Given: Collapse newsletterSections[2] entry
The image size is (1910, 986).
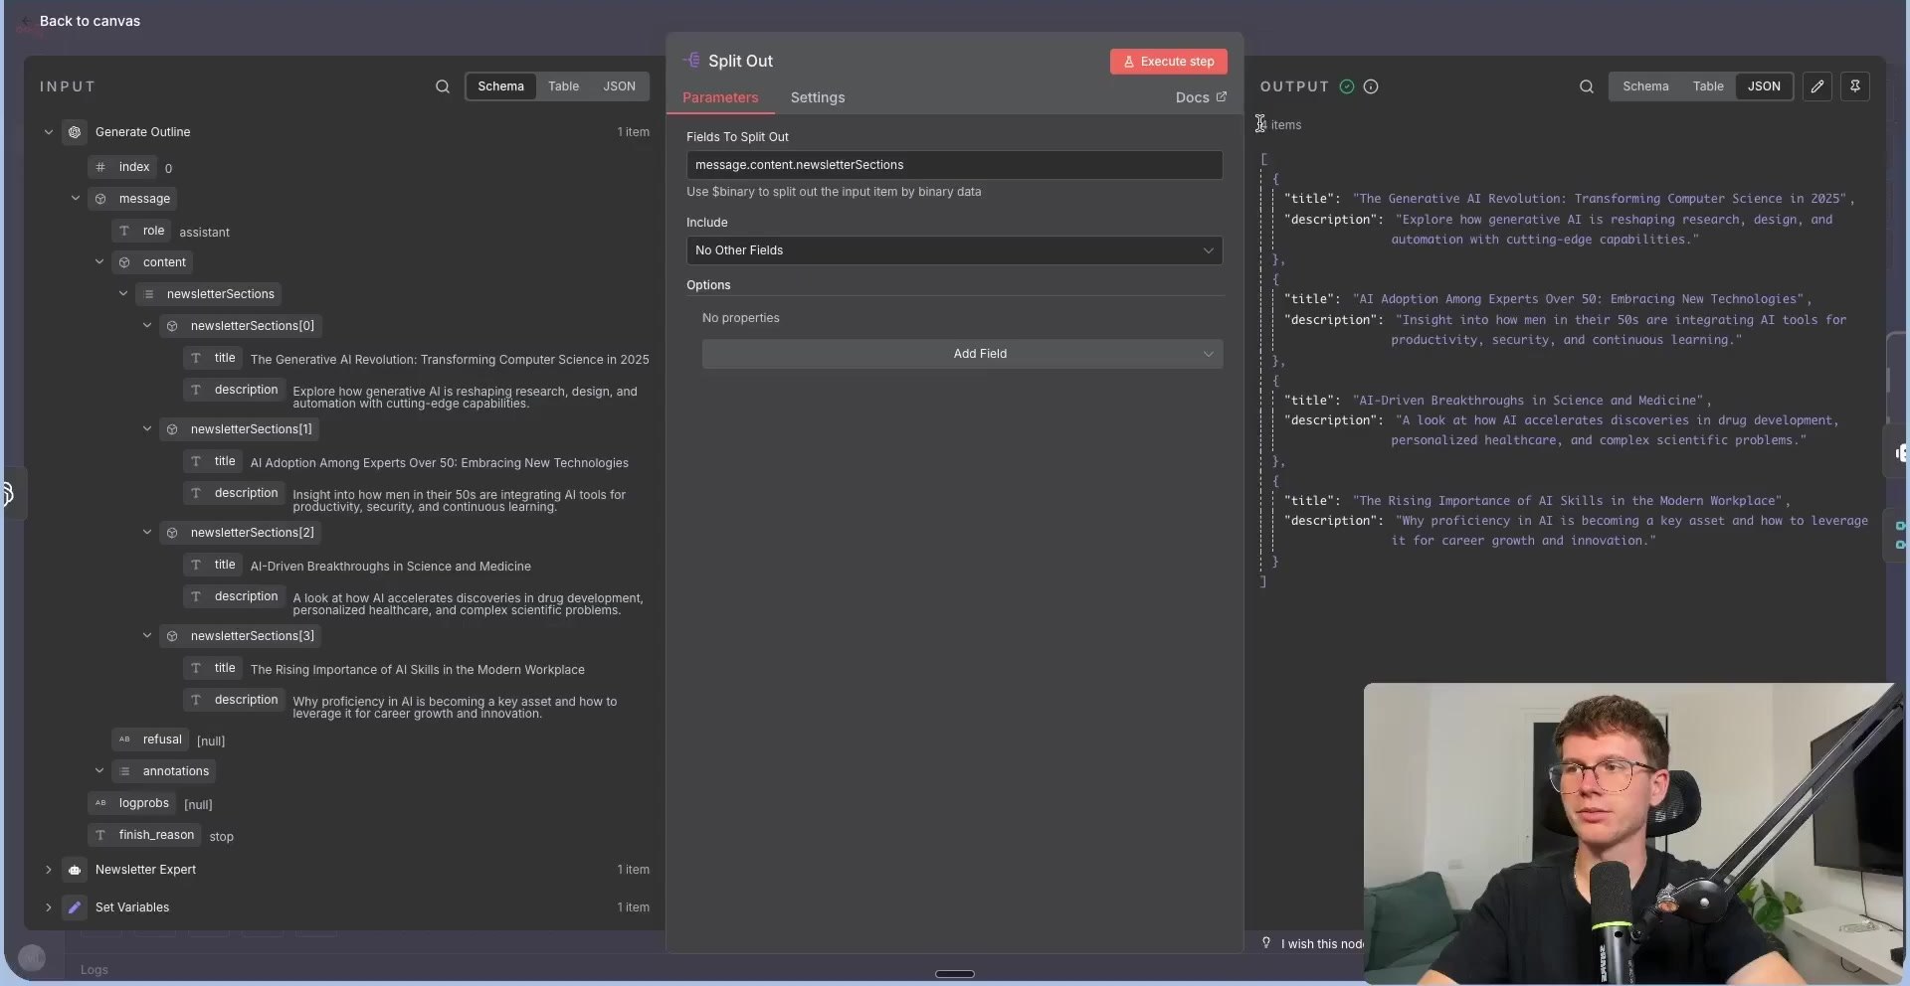Looking at the screenshot, I should click(147, 532).
